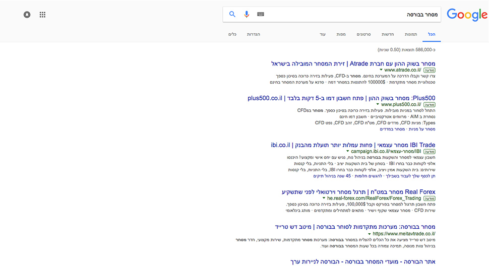Open the notifications bell icon
The image size is (489, 266).
pyautogui.click(x=27, y=15)
